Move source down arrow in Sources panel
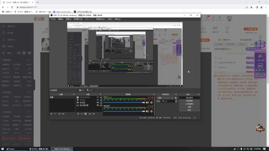The height and width of the screenshot is (151, 269). pos(93,114)
